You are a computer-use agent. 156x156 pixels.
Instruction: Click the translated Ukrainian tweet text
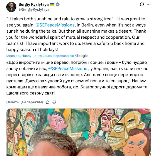[77, 78]
